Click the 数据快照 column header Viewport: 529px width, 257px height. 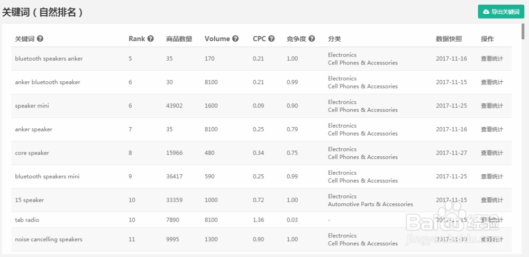(x=449, y=39)
